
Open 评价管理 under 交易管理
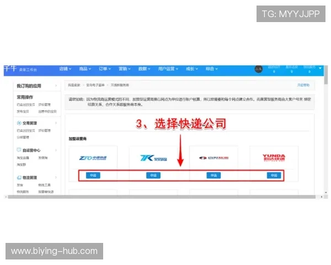[x=44, y=131]
